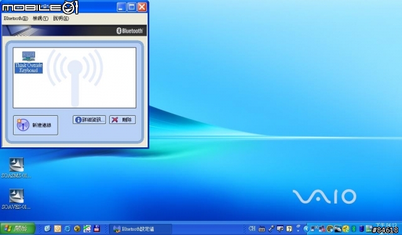Click the yellow round tray icon
This screenshot has width=402, height=235.
pos(346,229)
